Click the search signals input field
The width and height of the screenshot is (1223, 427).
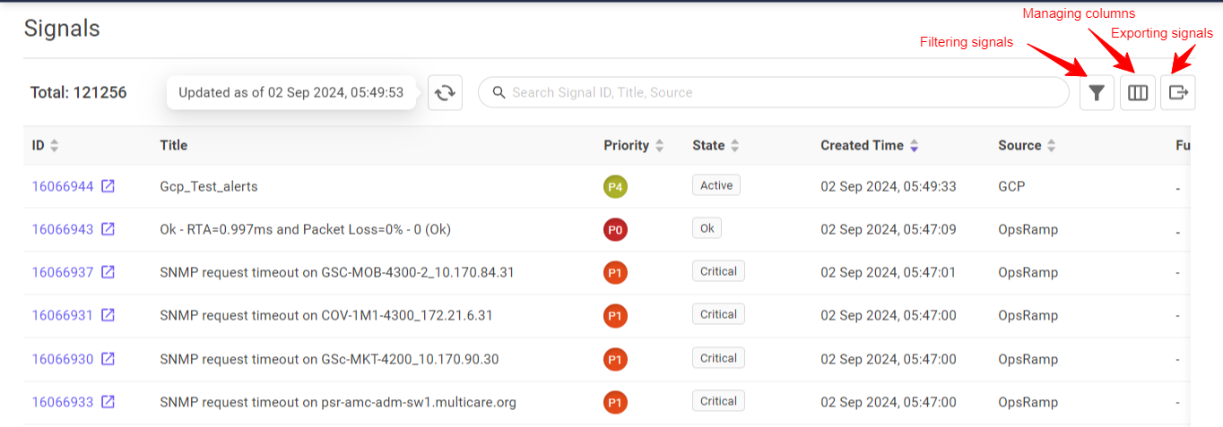coord(780,93)
